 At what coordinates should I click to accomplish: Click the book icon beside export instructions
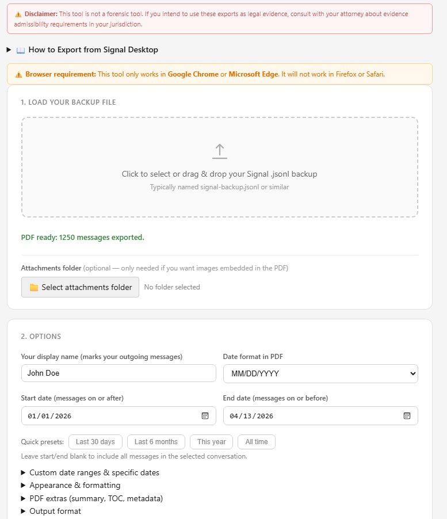pyautogui.click(x=21, y=50)
